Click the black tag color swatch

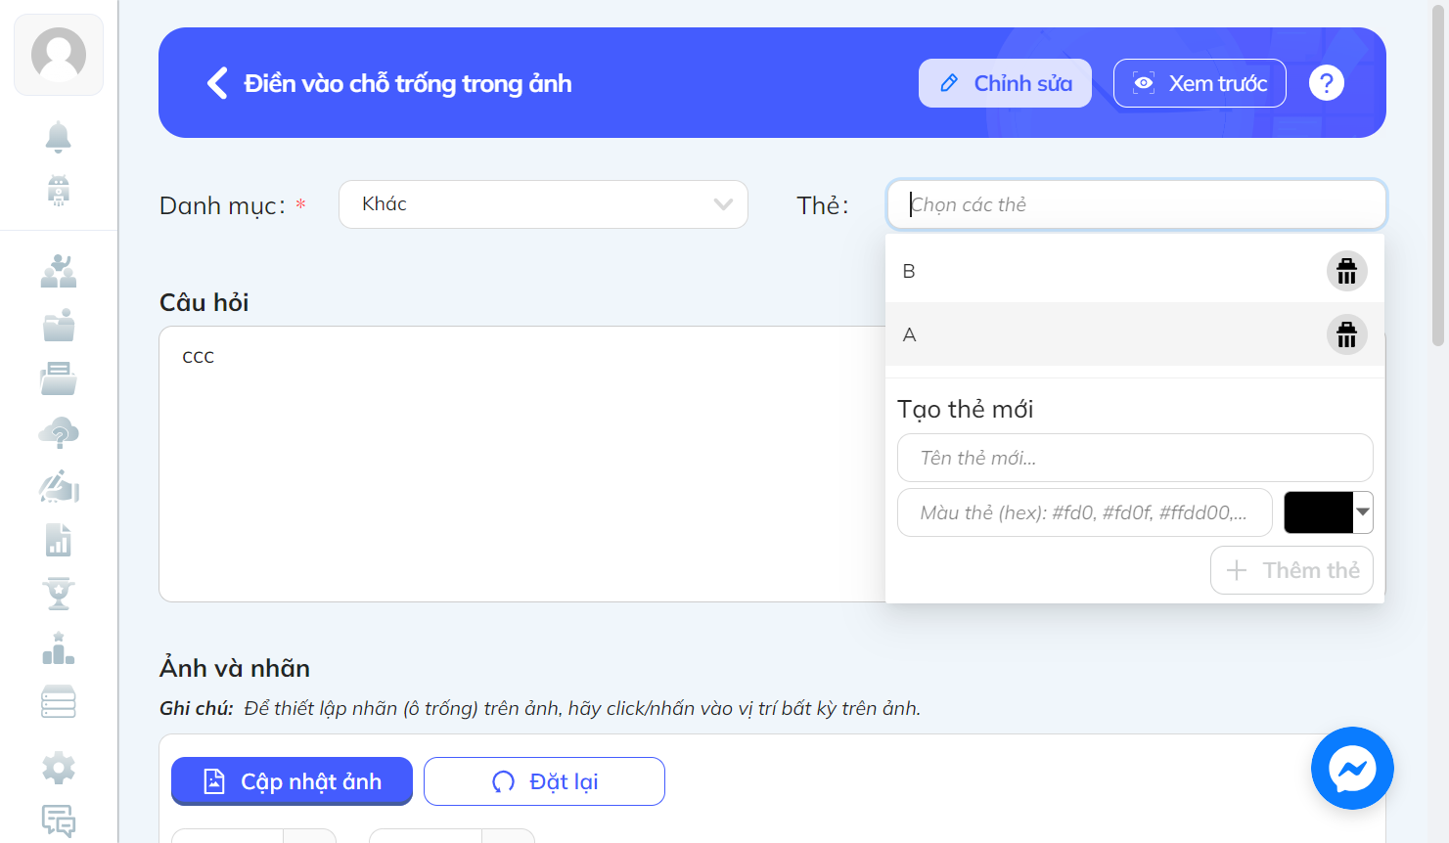point(1318,512)
